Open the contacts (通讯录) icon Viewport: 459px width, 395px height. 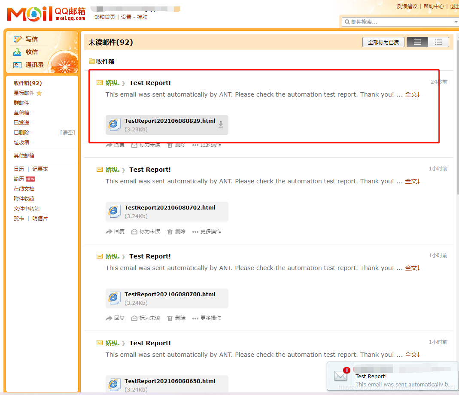pos(17,65)
